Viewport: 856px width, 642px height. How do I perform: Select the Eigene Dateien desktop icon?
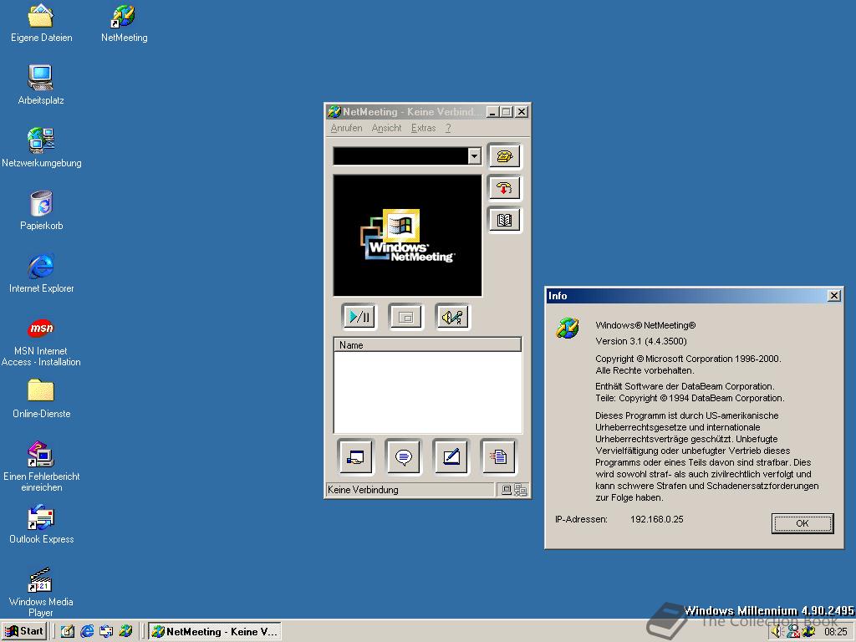click(41, 24)
